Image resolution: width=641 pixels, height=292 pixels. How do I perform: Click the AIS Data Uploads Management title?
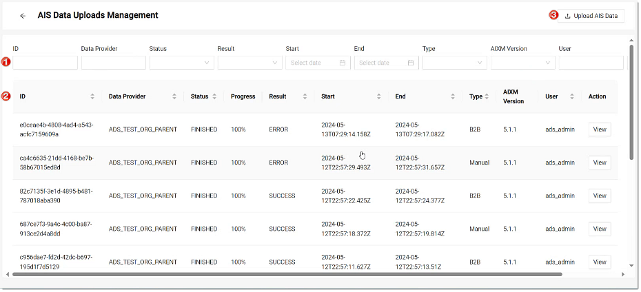(98, 15)
